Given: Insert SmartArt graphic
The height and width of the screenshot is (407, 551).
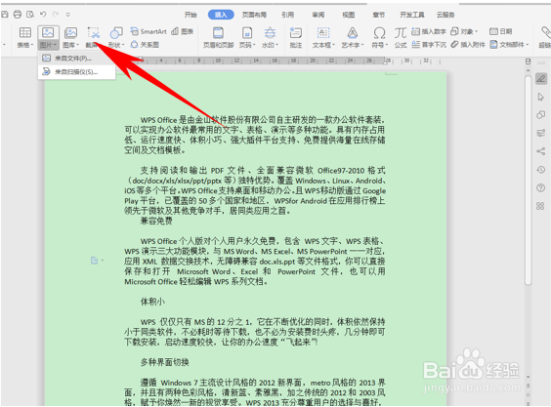Looking at the screenshot, I should (148, 31).
